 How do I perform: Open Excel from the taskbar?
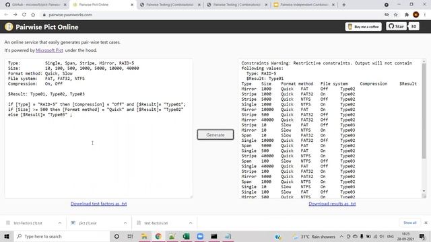point(186,236)
